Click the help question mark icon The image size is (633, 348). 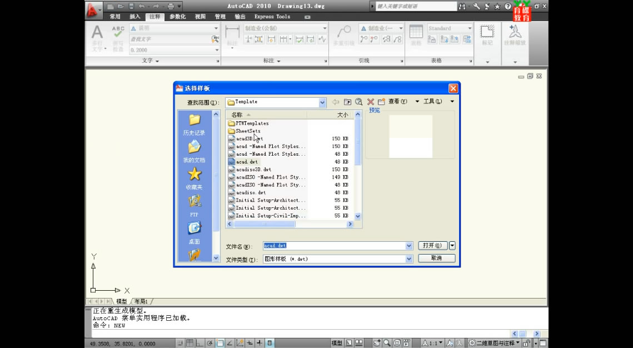click(508, 6)
